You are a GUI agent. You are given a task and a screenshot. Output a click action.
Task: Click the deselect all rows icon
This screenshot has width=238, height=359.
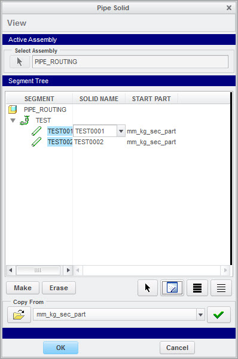pos(221,288)
